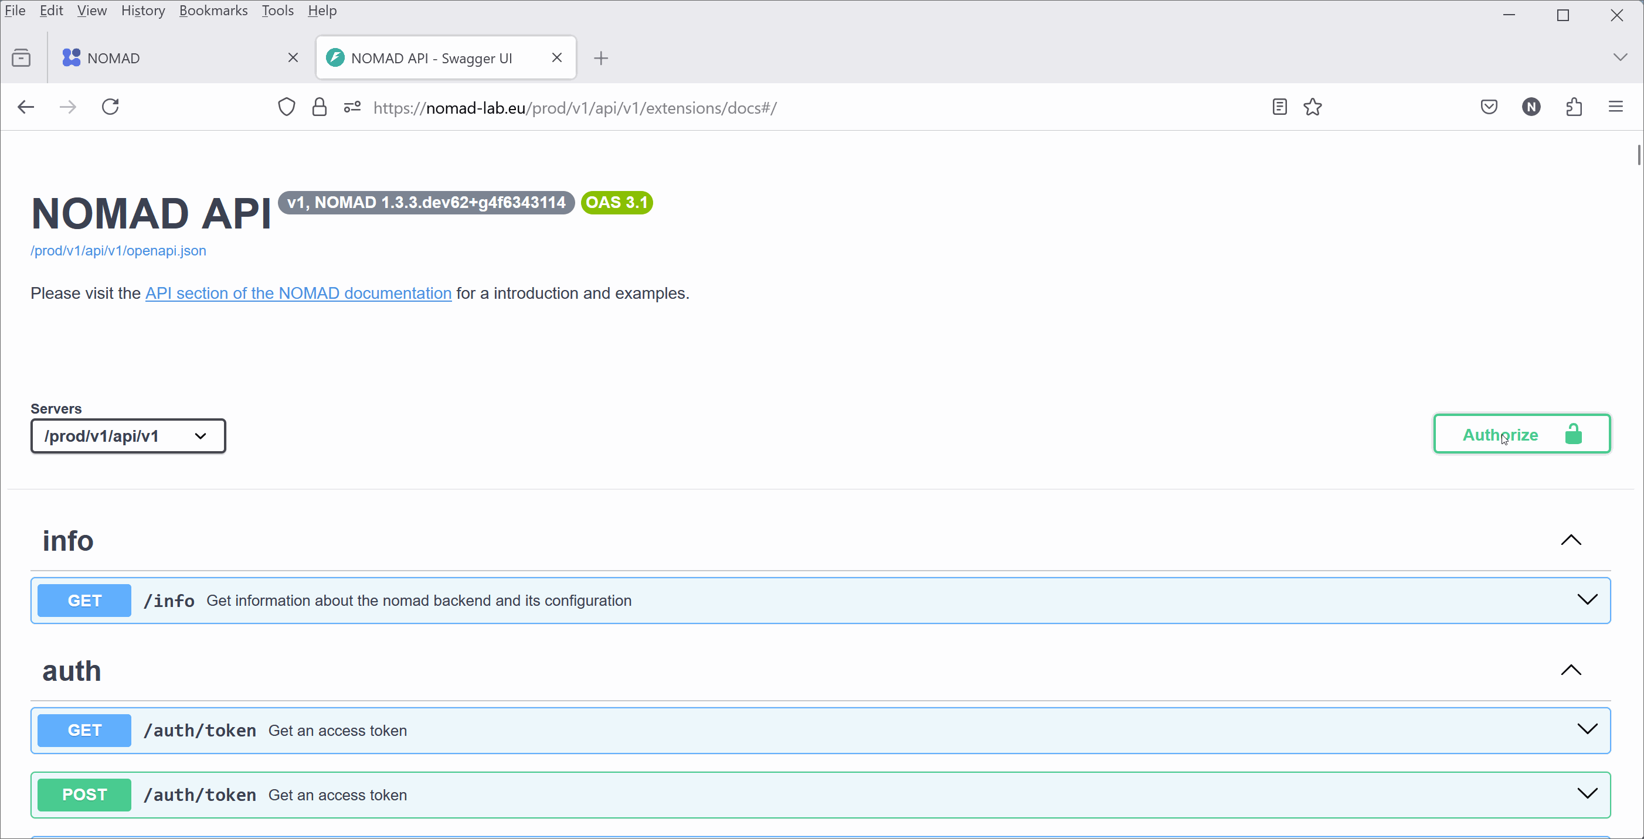The image size is (1644, 839).
Task: Click the auth section heading
Action: pyautogui.click(x=72, y=671)
